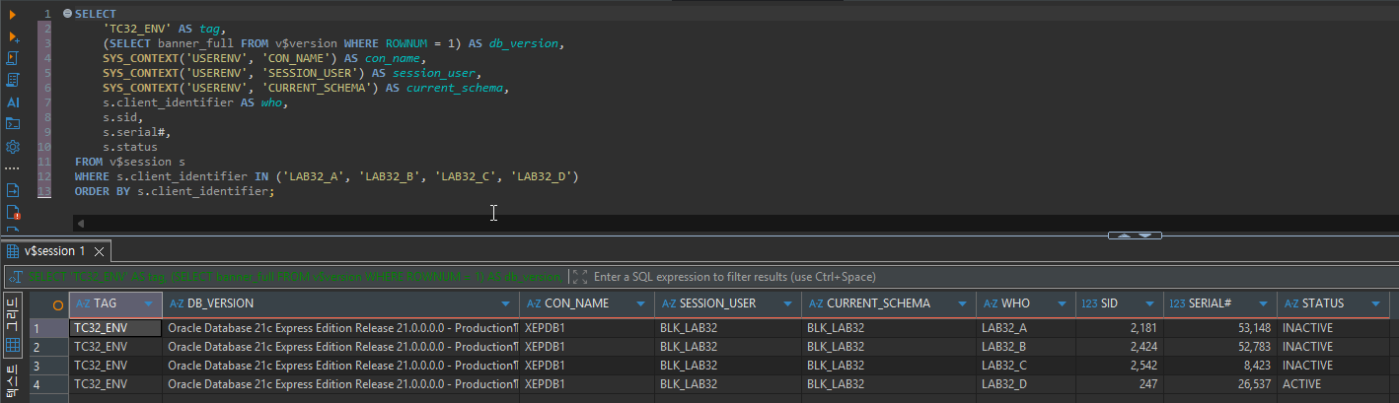Click the file with red error badge icon

click(x=13, y=211)
